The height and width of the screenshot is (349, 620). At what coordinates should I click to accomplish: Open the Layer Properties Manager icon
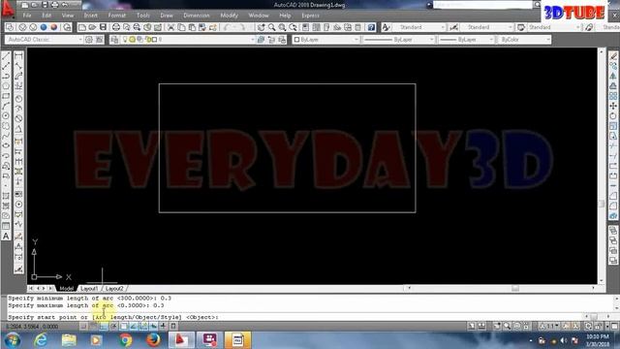114,40
